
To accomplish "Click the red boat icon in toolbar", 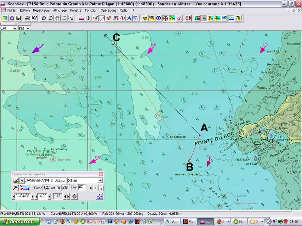I will (x=81, y=18).
